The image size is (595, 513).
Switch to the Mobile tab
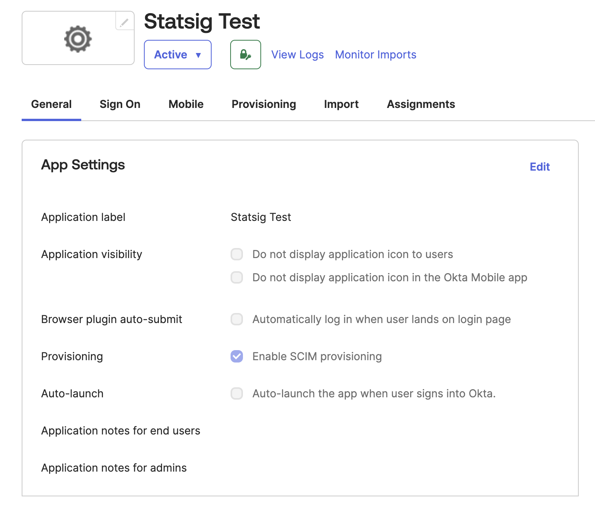(186, 104)
